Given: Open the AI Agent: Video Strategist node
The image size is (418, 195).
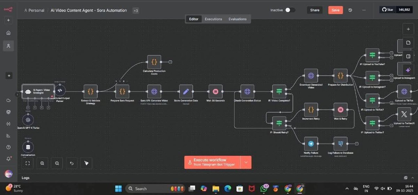Looking at the screenshot, I should coord(38,91).
